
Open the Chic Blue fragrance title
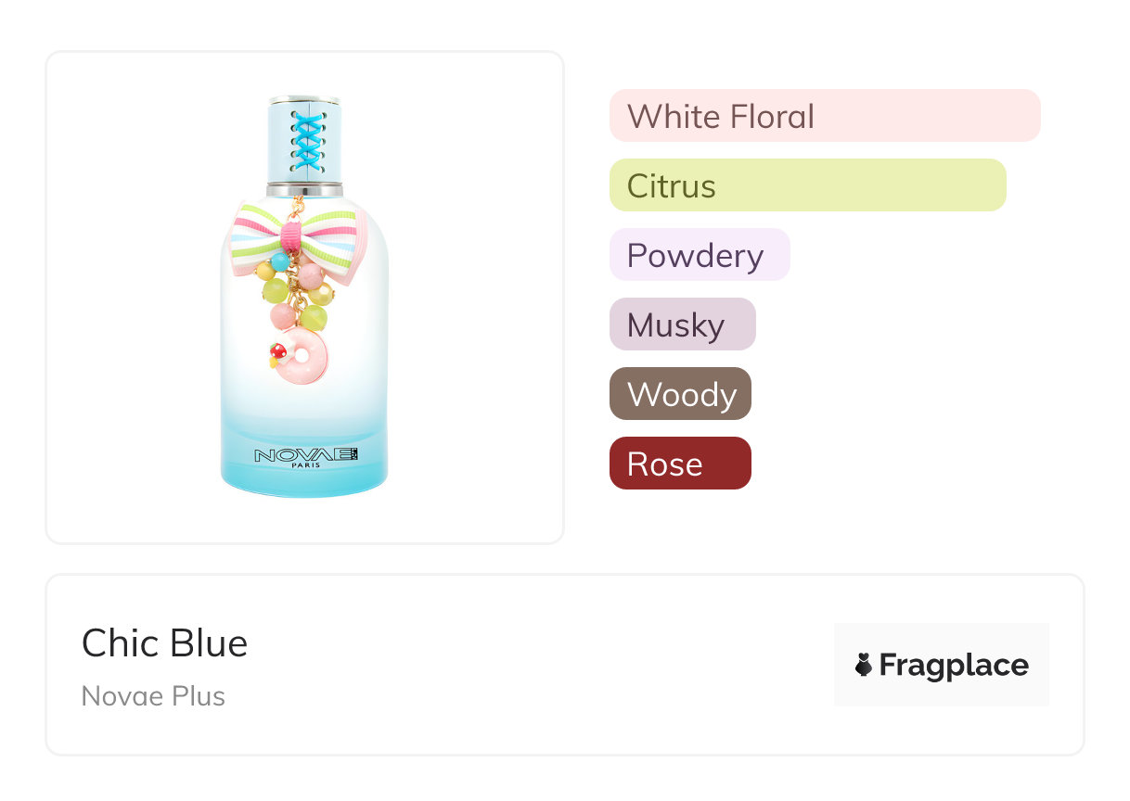(x=165, y=643)
